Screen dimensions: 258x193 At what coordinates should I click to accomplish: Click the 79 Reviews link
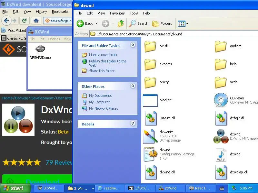(x=59, y=162)
